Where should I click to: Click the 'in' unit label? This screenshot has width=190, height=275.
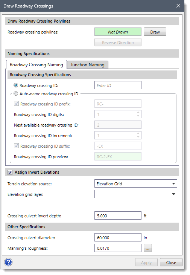click(x=145, y=238)
